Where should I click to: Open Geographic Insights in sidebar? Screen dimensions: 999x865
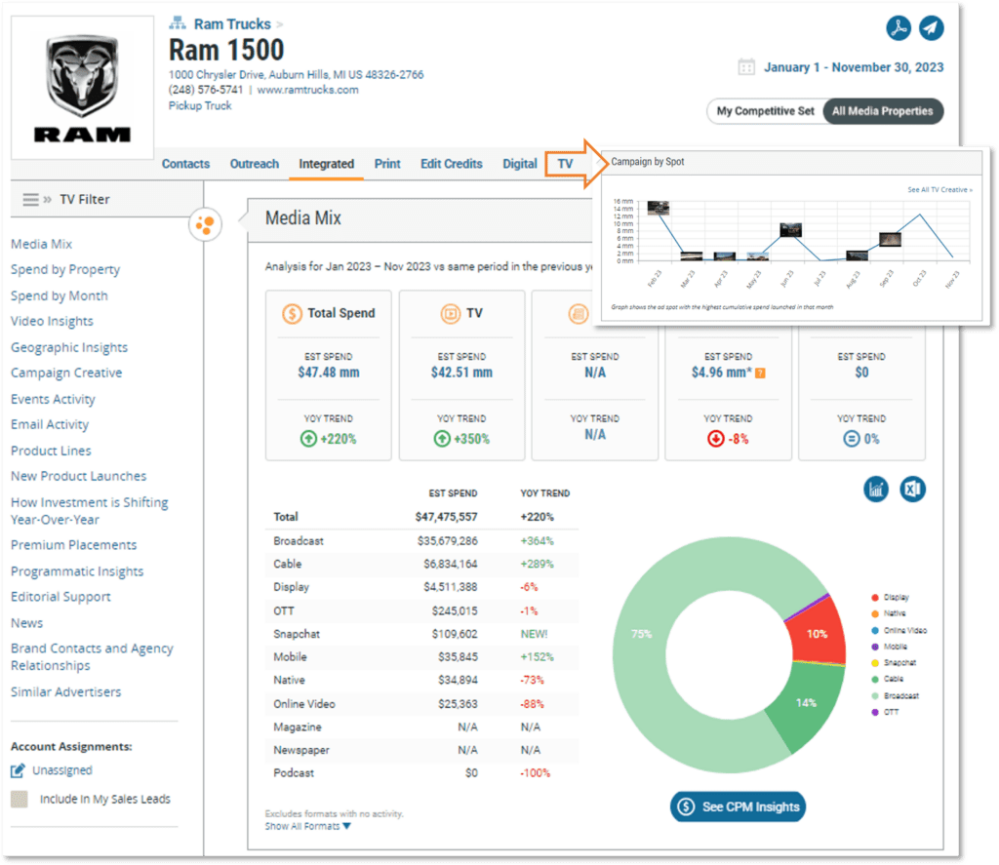[69, 348]
